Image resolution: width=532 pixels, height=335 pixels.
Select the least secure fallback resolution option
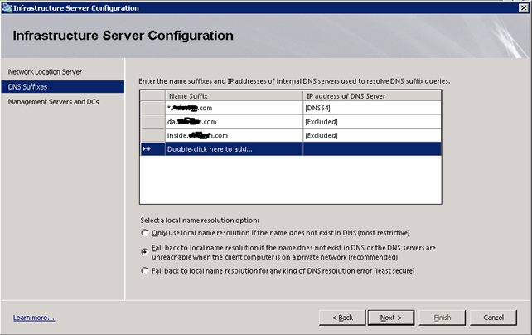coord(146,271)
